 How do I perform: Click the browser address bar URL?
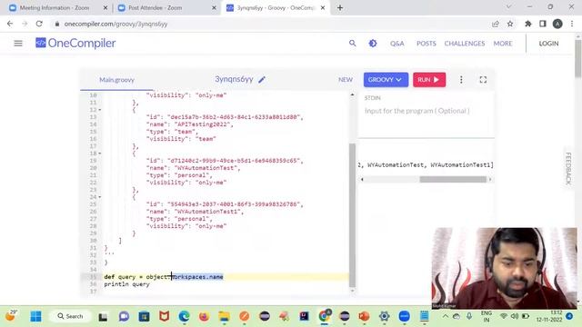coord(115,24)
